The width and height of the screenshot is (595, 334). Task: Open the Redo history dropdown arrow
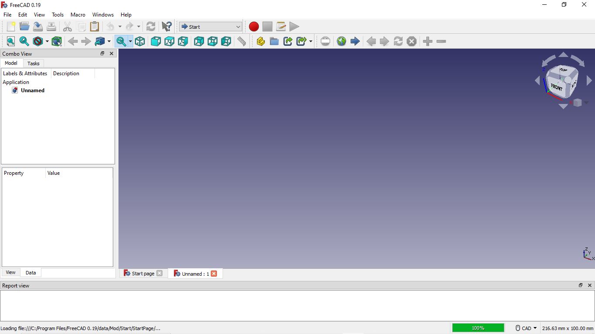click(x=139, y=27)
